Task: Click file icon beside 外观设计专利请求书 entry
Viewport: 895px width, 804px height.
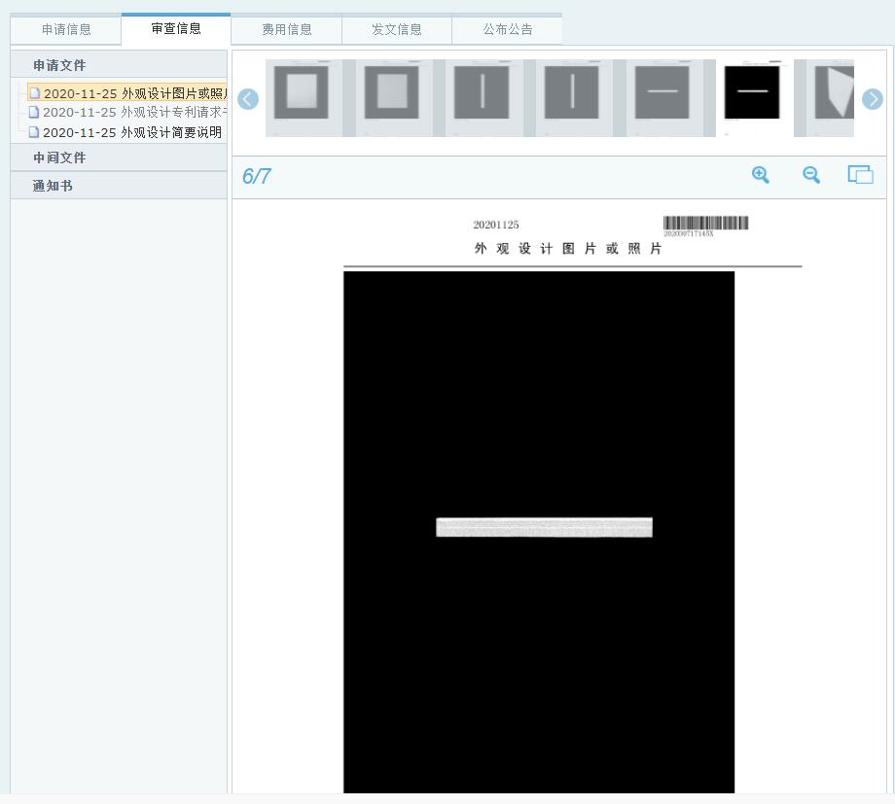Action: coord(35,113)
